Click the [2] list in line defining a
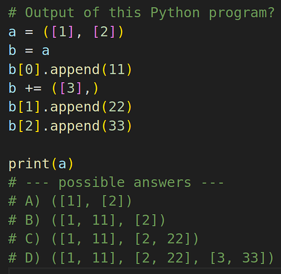 (x=104, y=32)
